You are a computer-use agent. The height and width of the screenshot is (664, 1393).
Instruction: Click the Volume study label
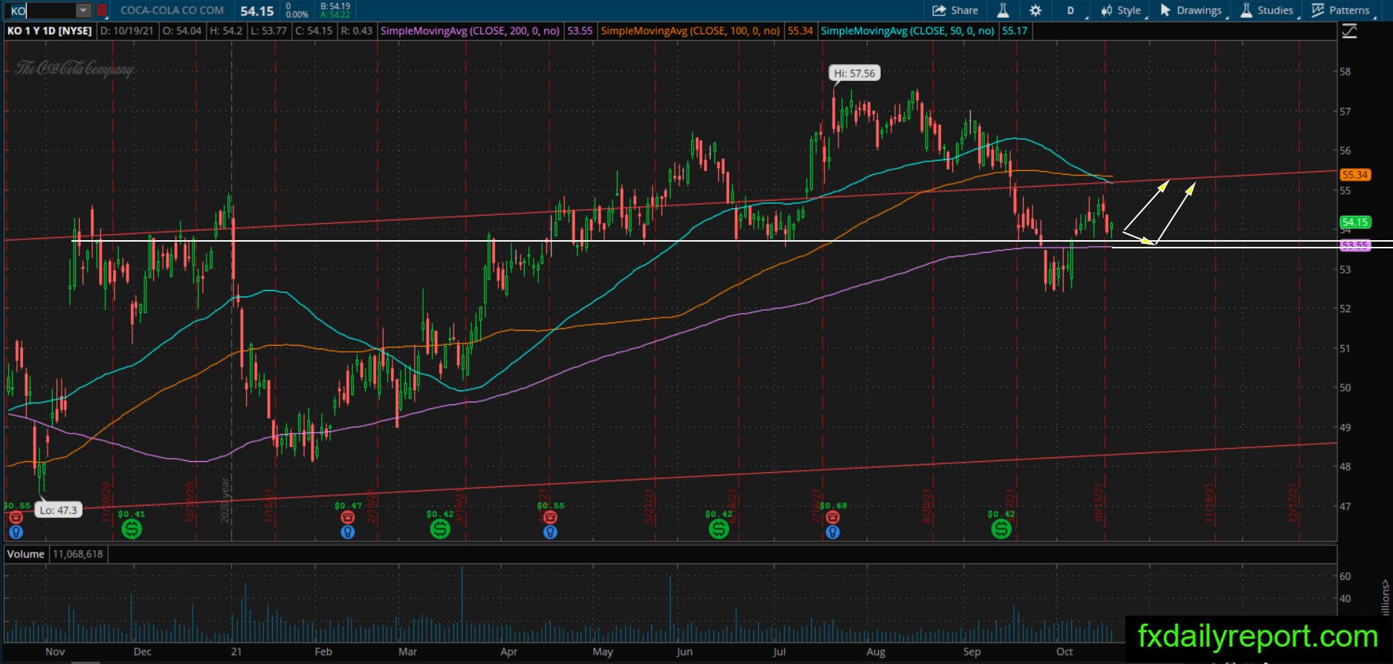pyautogui.click(x=26, y=554)
